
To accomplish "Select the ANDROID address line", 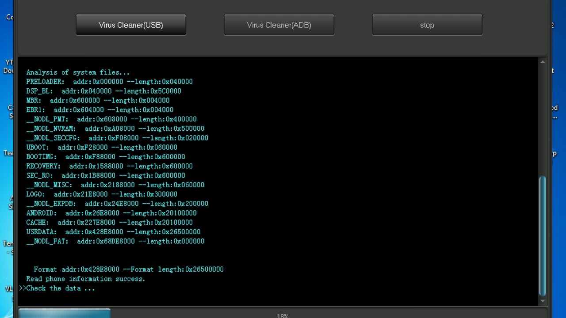I will click(x=111, y=213).
